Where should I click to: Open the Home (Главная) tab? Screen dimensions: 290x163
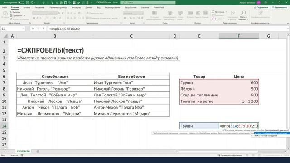[15, 8]
